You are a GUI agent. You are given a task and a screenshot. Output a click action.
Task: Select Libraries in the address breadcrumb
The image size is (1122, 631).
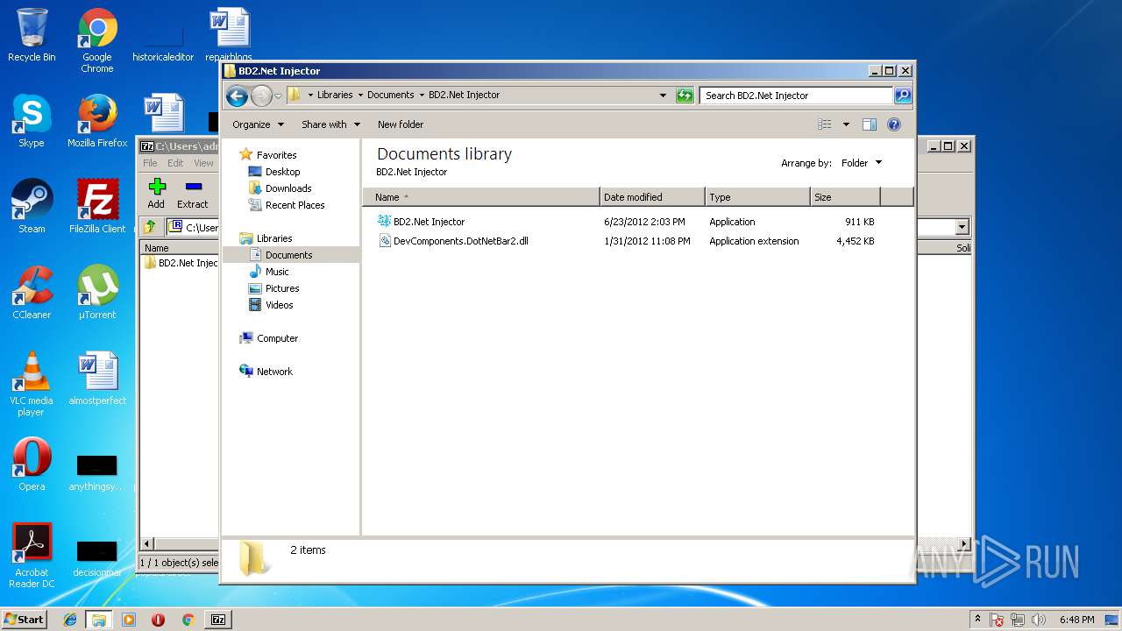335,95
